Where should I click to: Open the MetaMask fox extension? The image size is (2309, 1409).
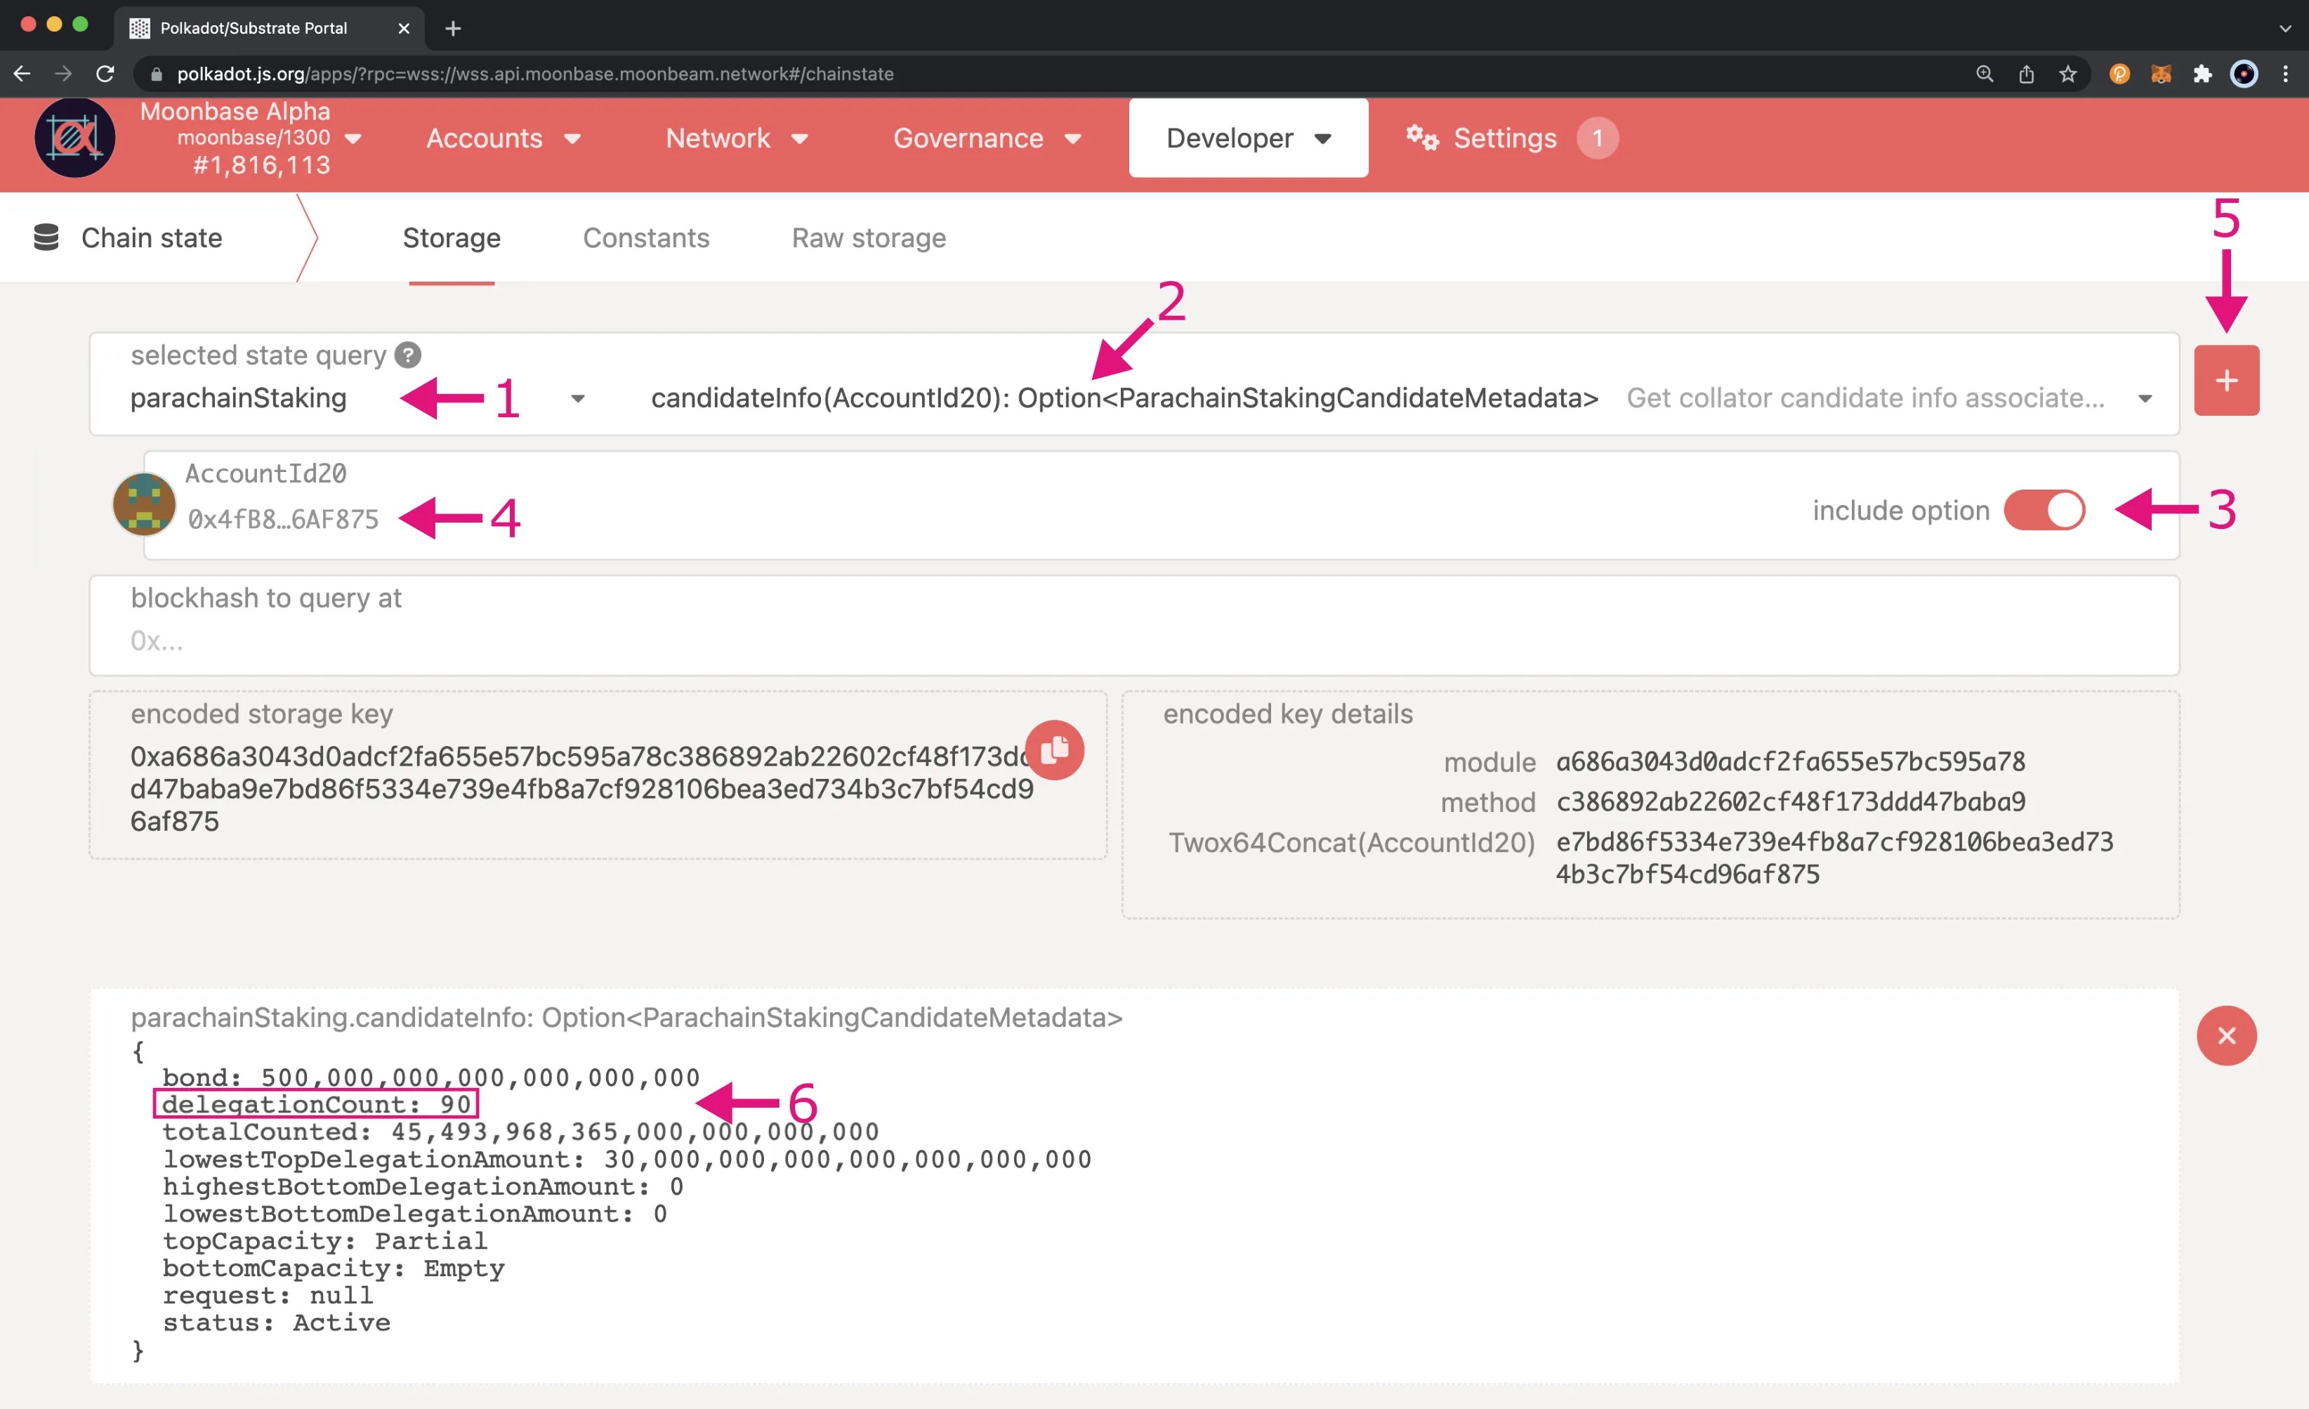click(x=2160, y=74)
